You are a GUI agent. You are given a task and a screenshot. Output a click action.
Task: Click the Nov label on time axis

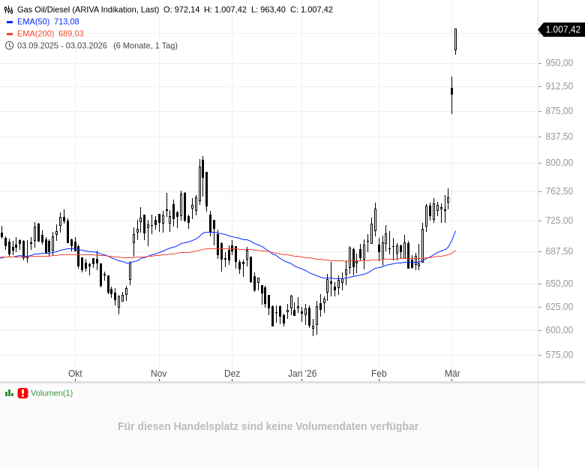[x=158, y=374]
